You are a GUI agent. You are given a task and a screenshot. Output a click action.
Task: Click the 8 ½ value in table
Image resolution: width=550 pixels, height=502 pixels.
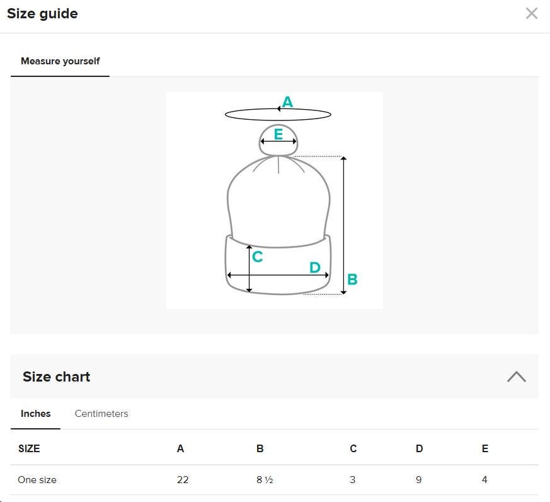(x=264, y=480)
